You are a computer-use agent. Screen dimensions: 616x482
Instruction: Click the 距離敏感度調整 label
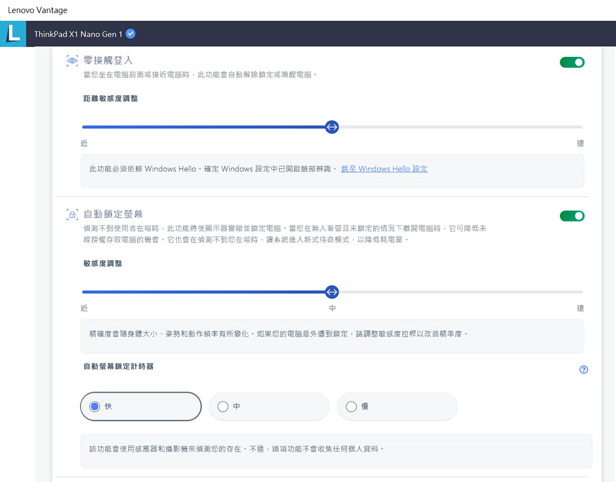pyautogui.click(x=111, y=99)
